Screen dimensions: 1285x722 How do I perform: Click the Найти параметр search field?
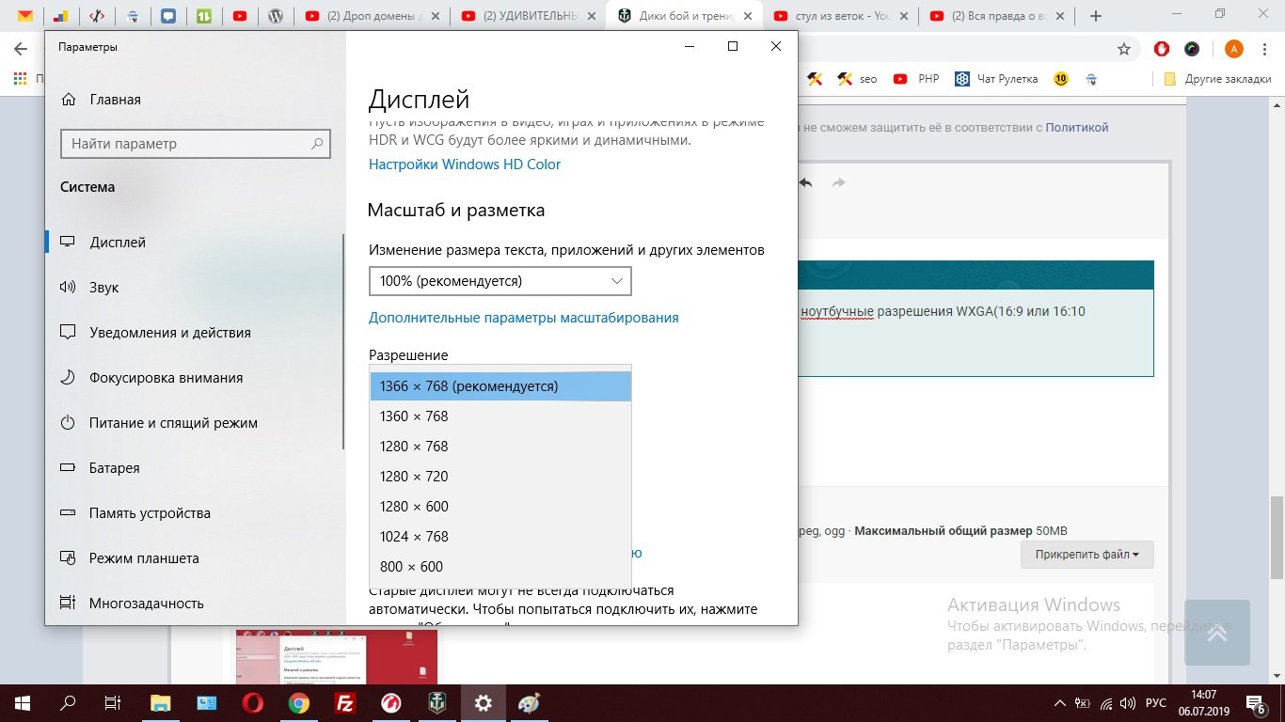(x=196, y=144)
